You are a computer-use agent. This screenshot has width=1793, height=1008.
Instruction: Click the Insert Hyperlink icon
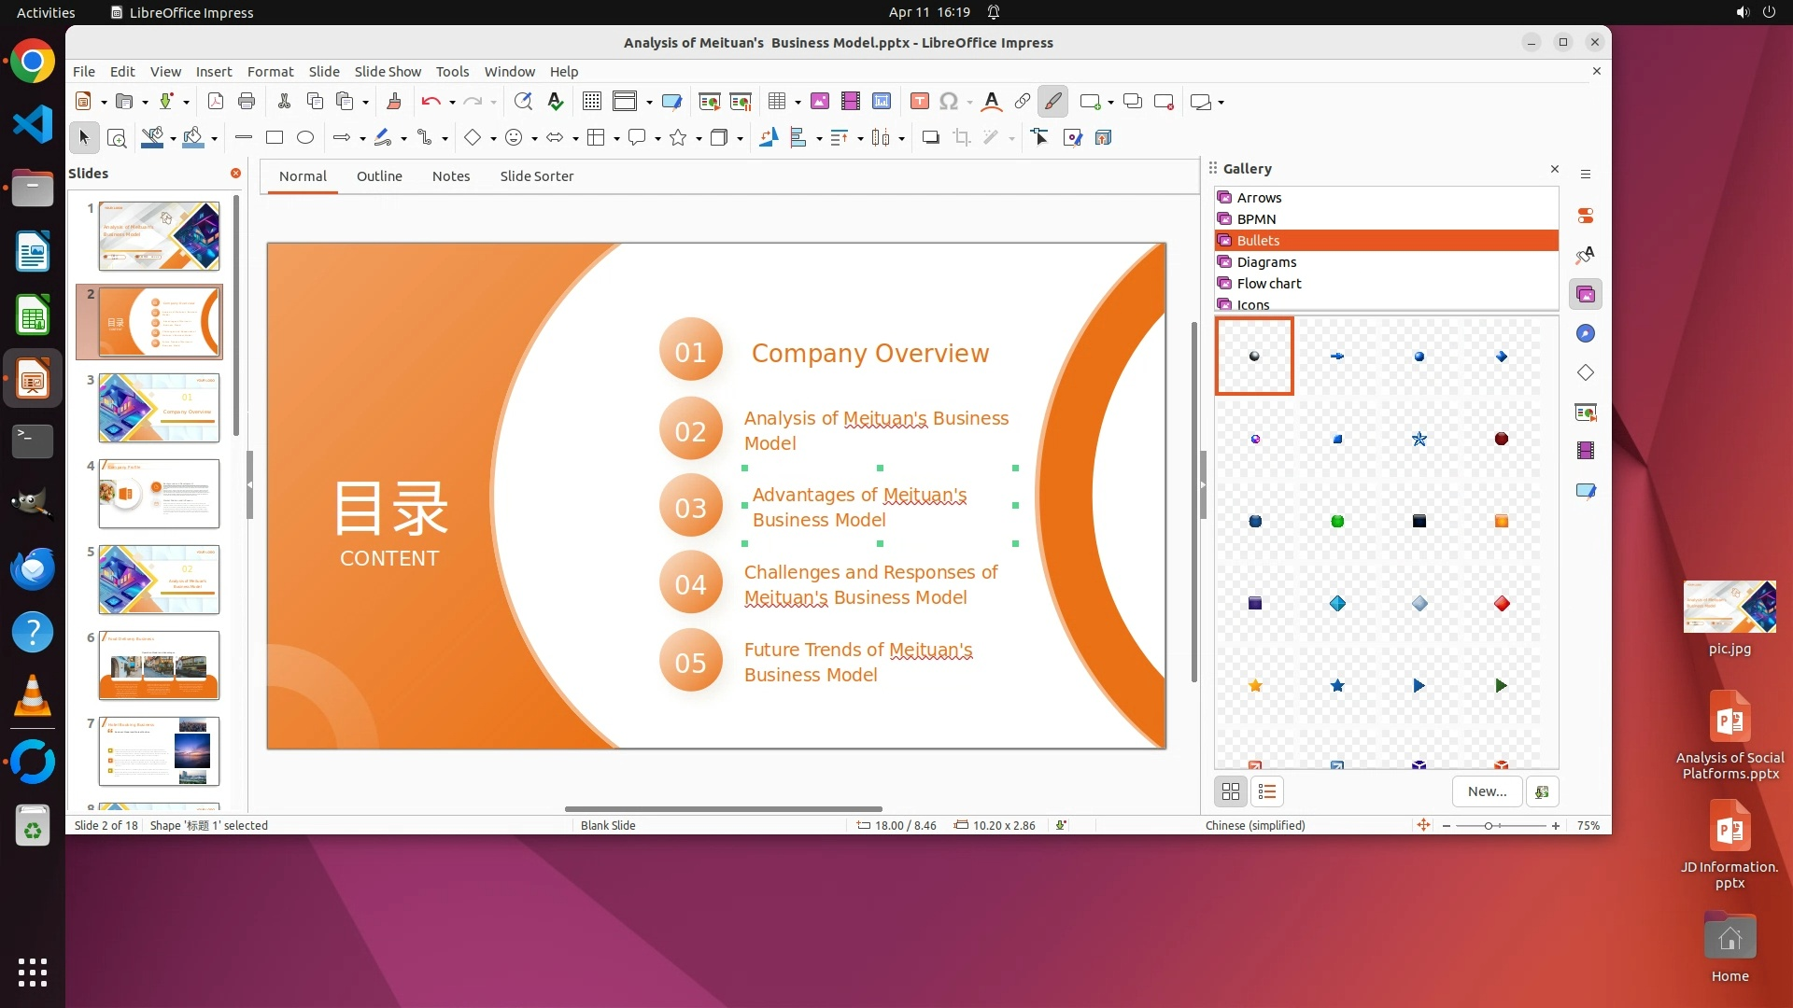(x=1023, y=102)
